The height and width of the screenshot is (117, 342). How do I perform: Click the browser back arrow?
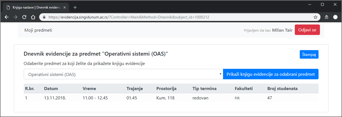[x=7, y=17]
